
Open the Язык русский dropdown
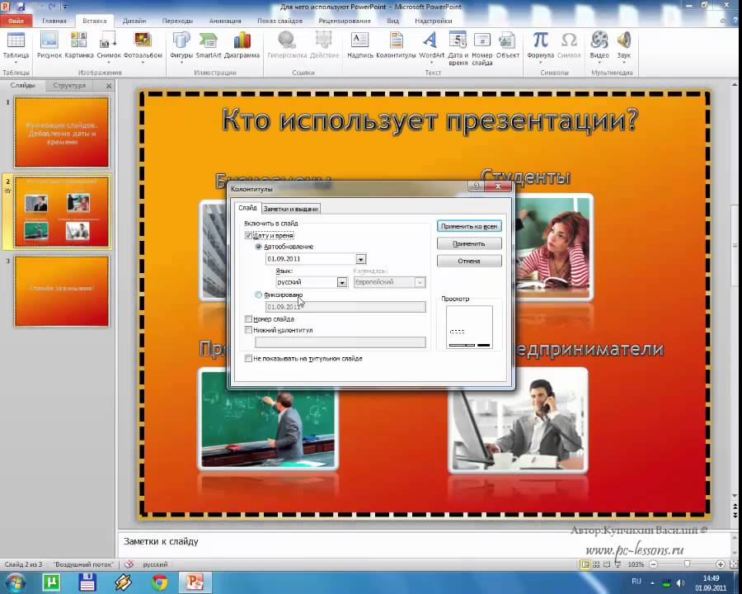coord(341,282)
